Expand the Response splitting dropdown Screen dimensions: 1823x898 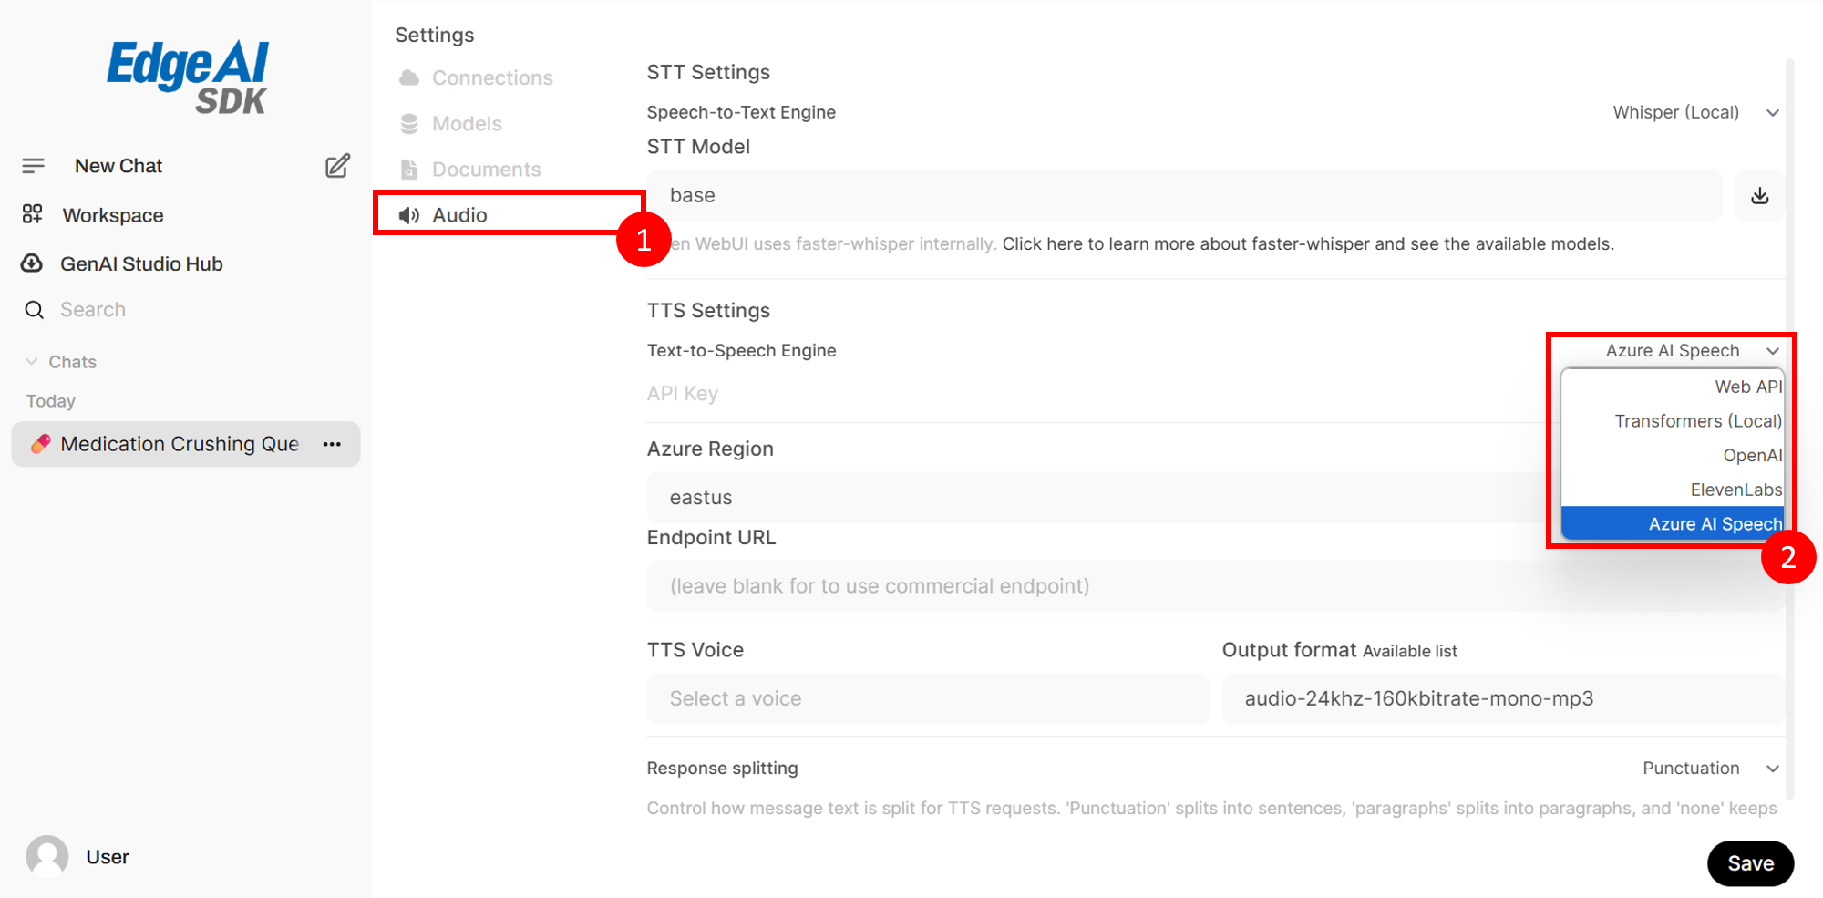[x=1709, y=769]
